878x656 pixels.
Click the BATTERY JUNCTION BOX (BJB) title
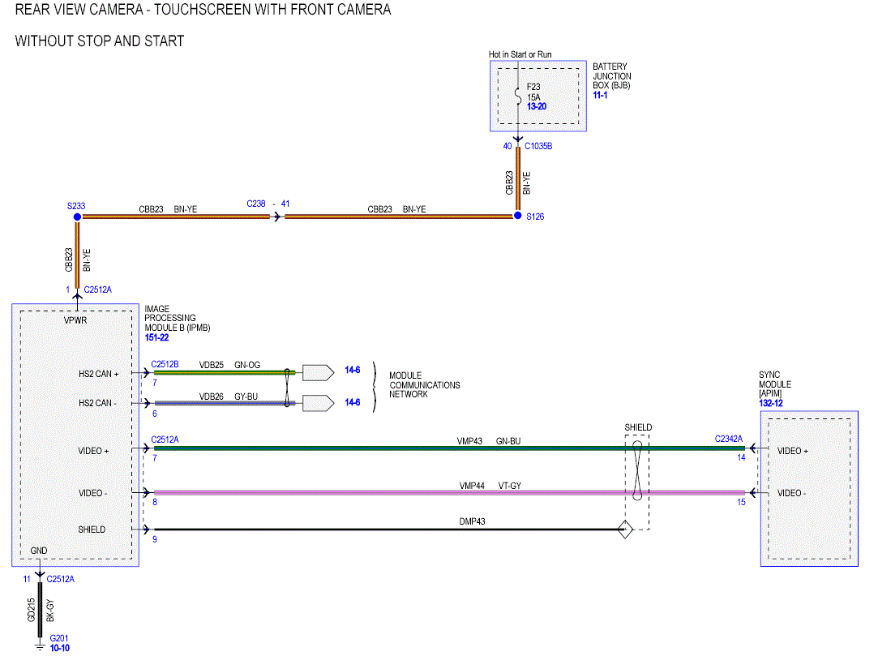click(612, 75)
